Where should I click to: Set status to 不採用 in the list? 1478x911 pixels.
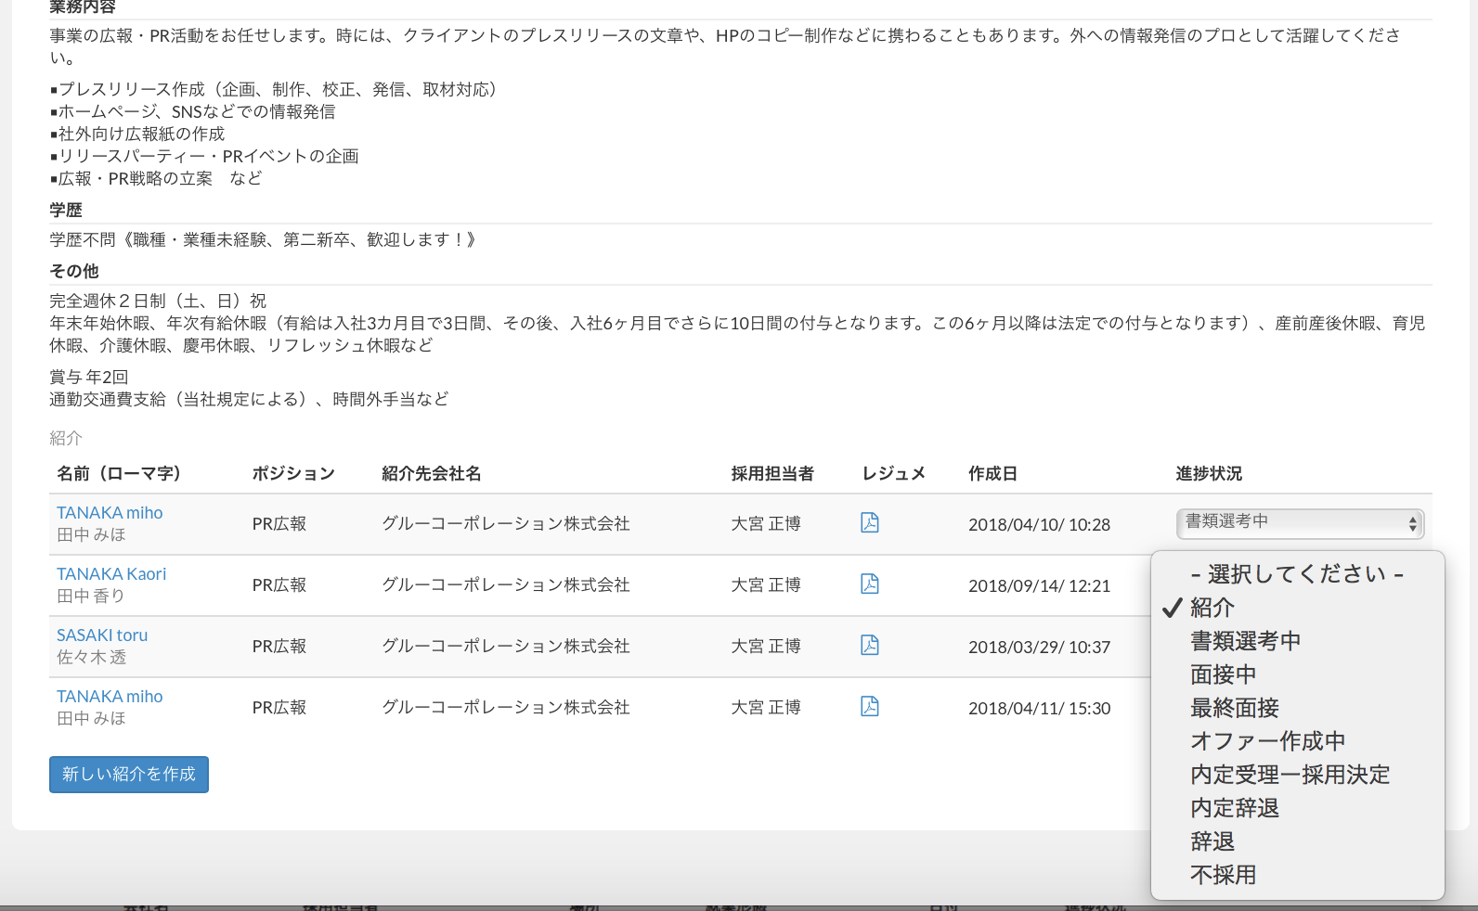click(1223, 875)
